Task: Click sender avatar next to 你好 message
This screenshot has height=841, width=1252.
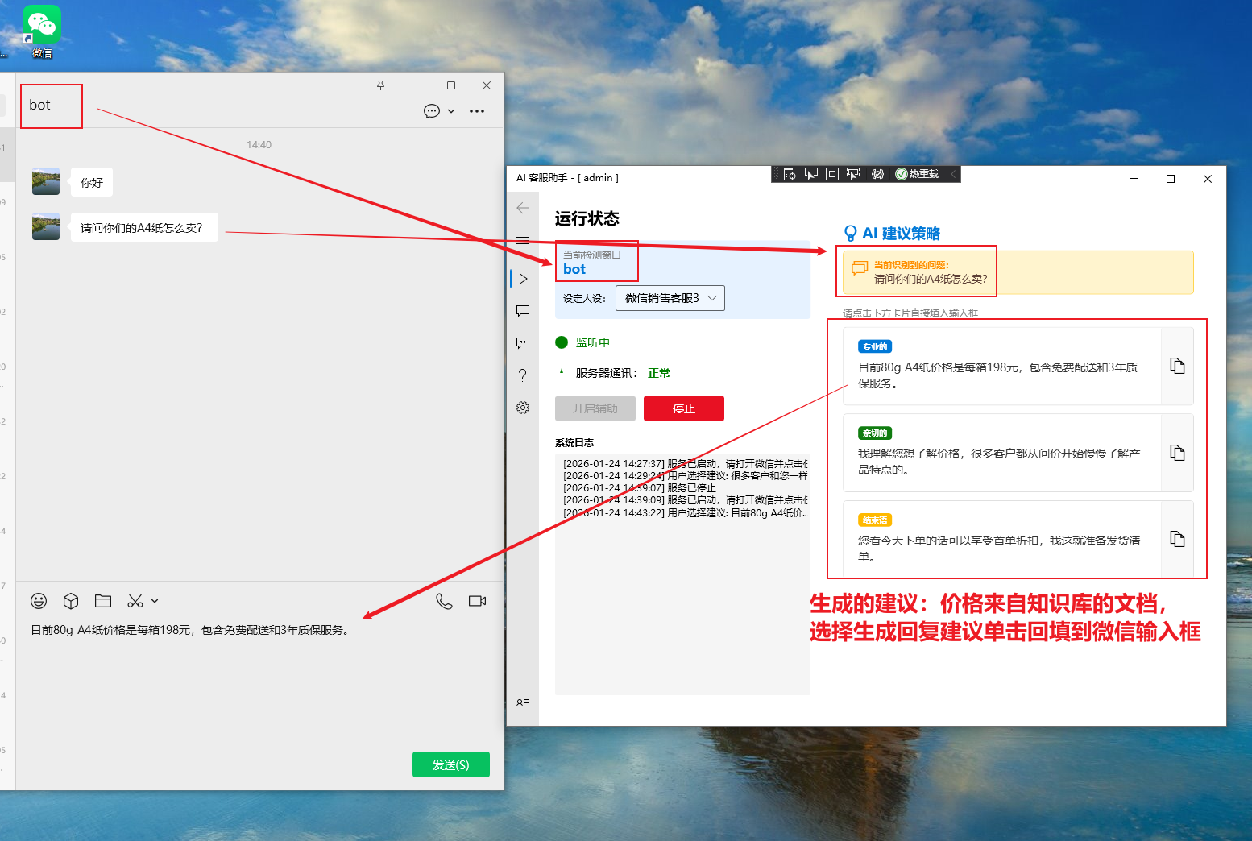Action: pos(46,181)
